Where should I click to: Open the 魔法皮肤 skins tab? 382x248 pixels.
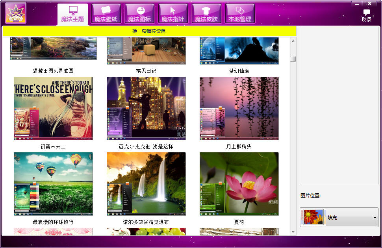pyautogui.click(x=207, y=14)
